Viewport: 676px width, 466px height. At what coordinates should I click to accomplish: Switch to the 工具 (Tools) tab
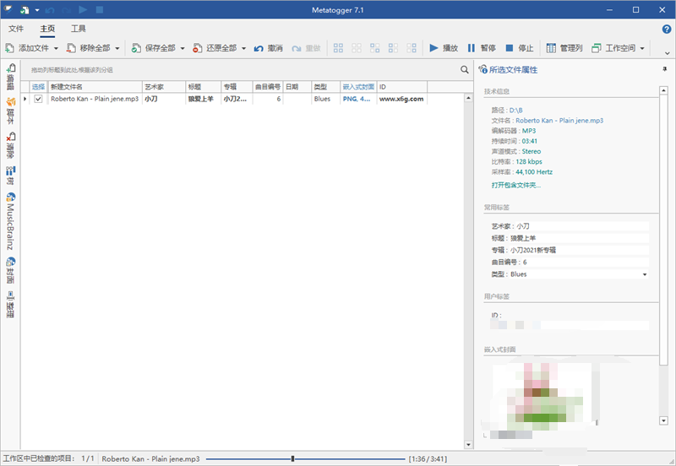(79, 29)
